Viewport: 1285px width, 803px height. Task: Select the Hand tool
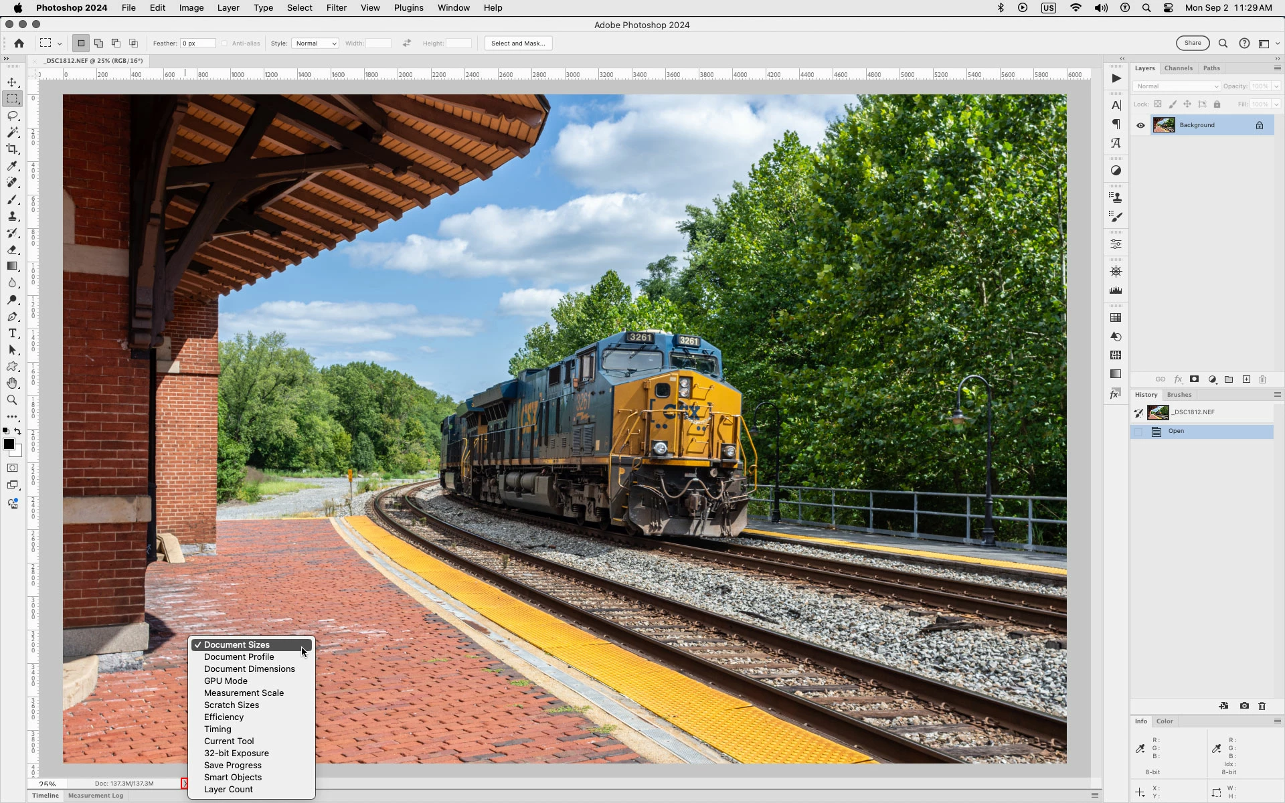[12, 383]
